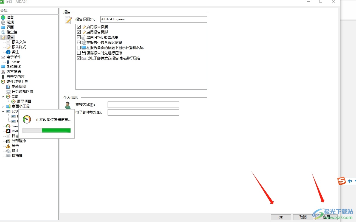Viewport: 356px width, 222px height.
Task: Click the icon beside 桌面小工具
Action: pyautogui.click(x=8, y=106)
